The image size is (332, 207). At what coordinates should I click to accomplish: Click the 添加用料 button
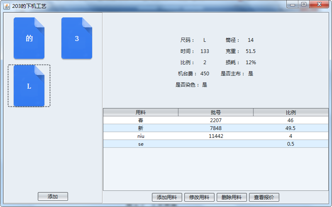[x=167, y=197]
